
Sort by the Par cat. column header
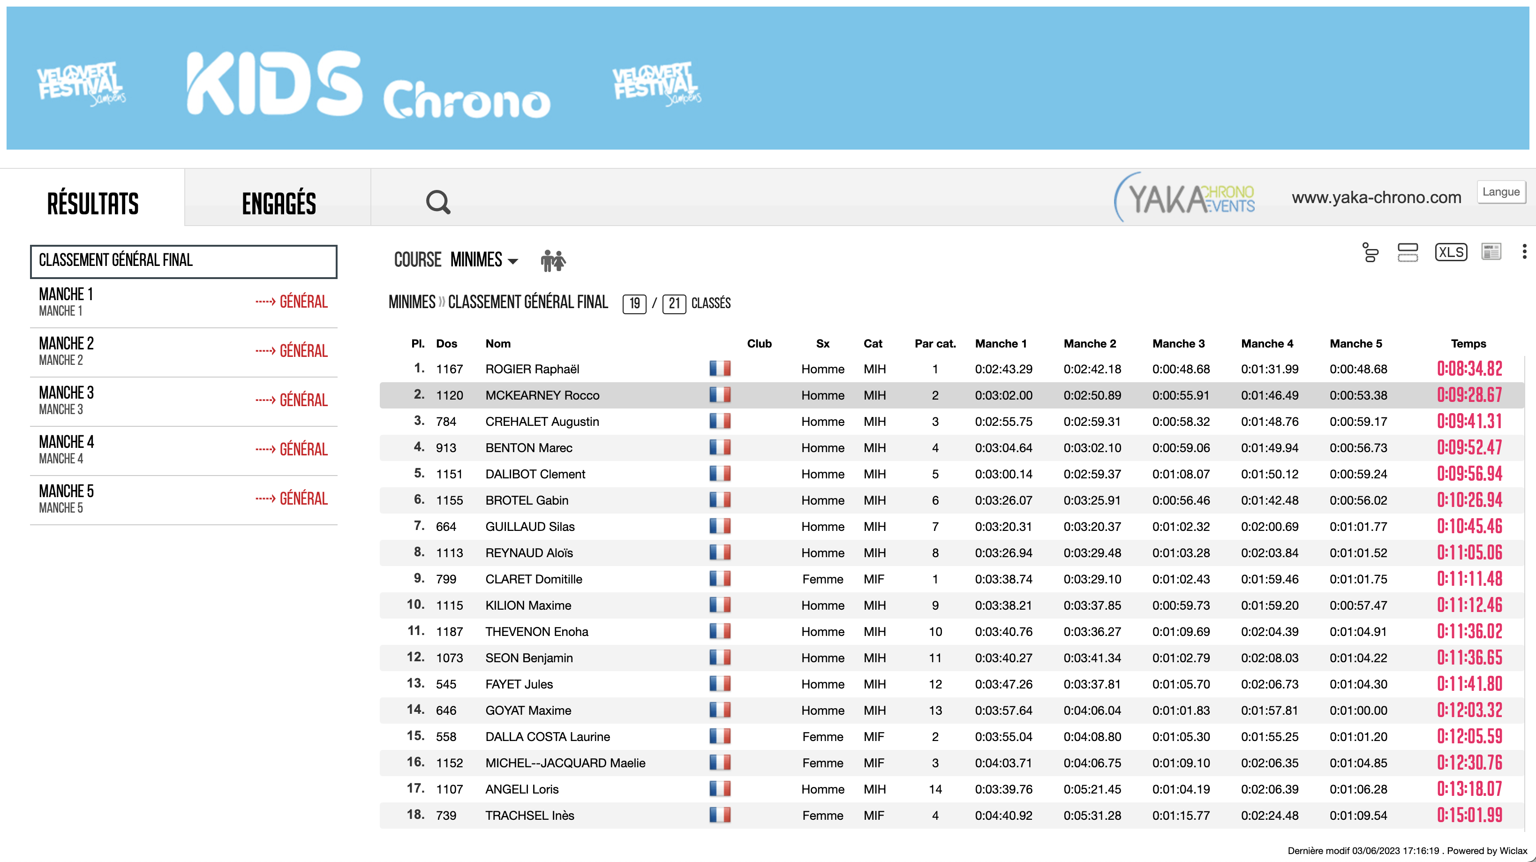tap(935, 344)
